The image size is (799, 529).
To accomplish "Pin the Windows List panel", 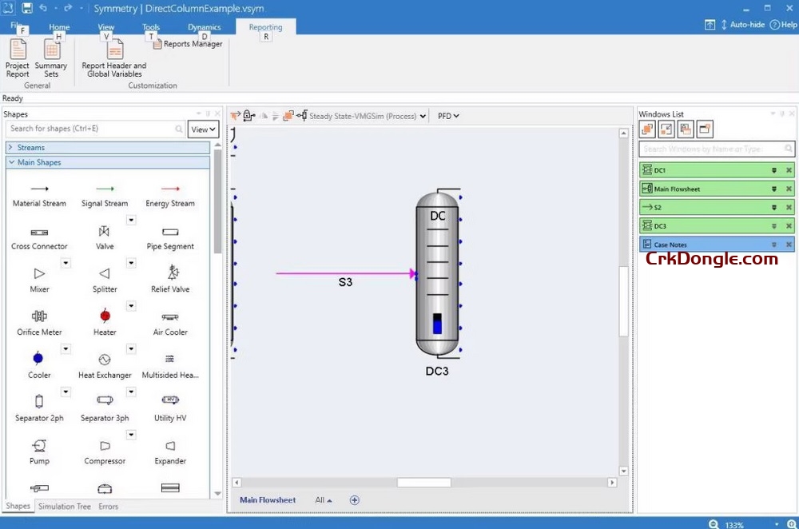I will coord(781,113).
